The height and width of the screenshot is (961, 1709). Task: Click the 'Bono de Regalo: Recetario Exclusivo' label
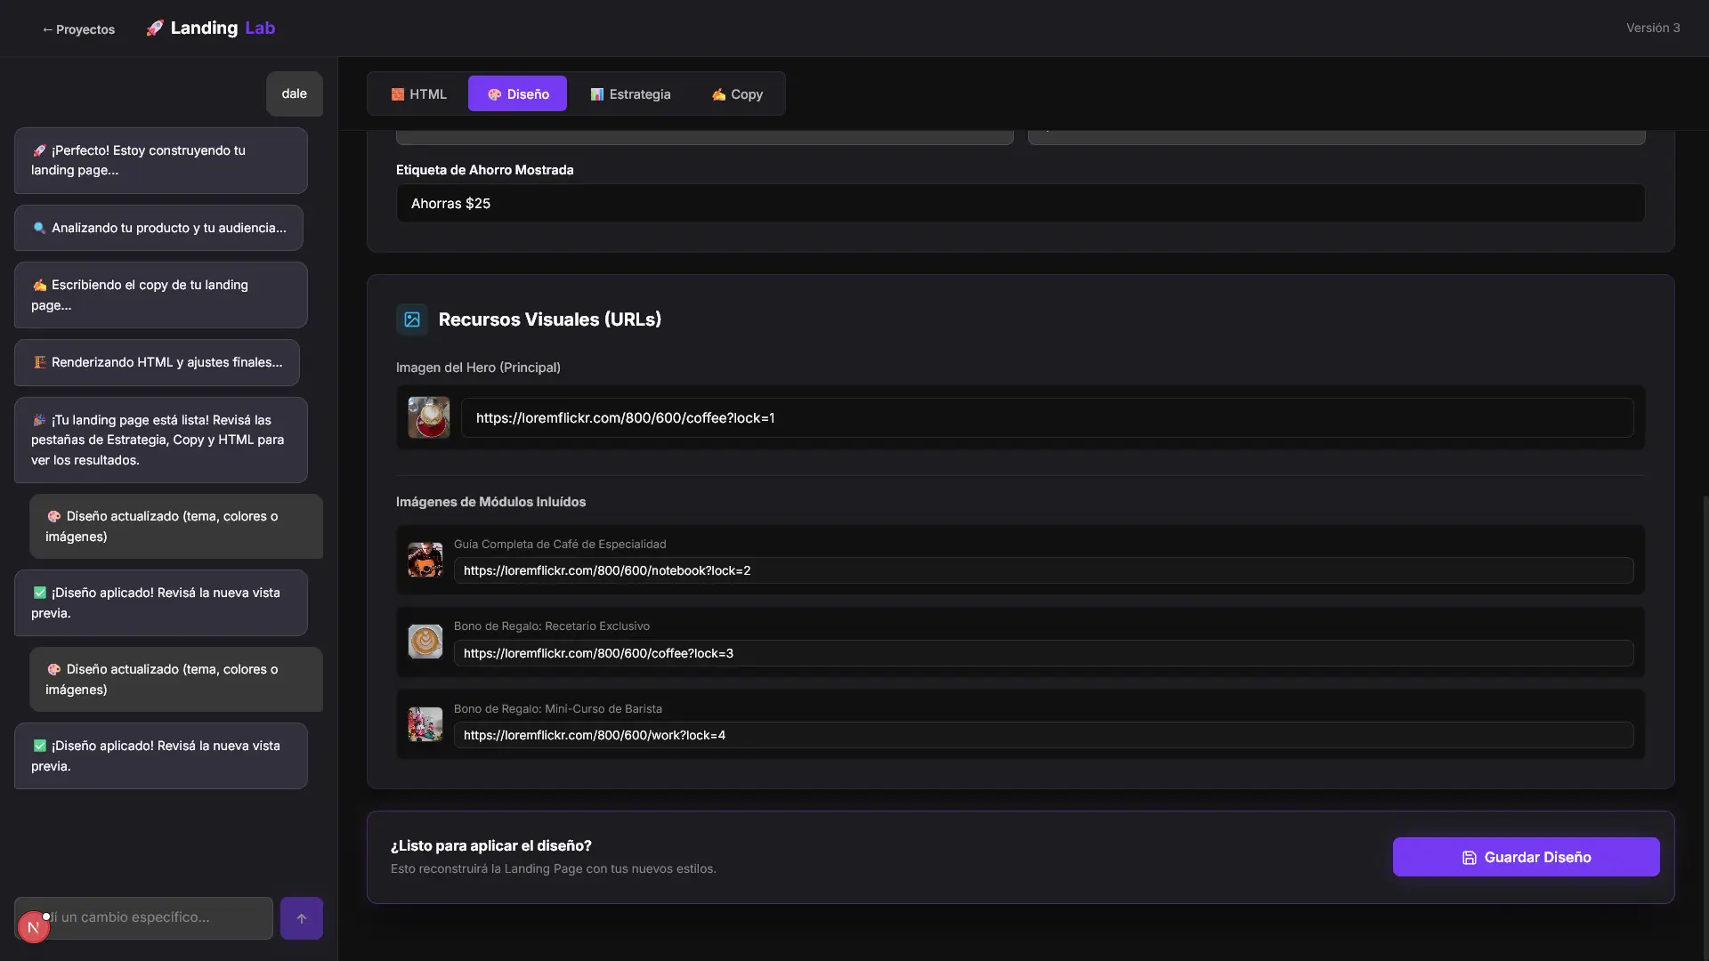[x=552, y=626]
